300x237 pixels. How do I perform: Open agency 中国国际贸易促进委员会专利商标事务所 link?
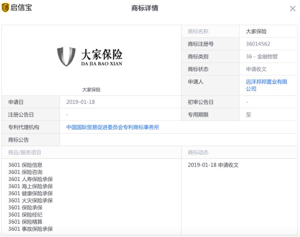(113, 127)
